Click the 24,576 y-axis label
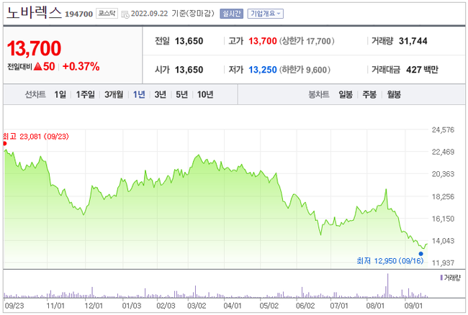 click(443, 129)
